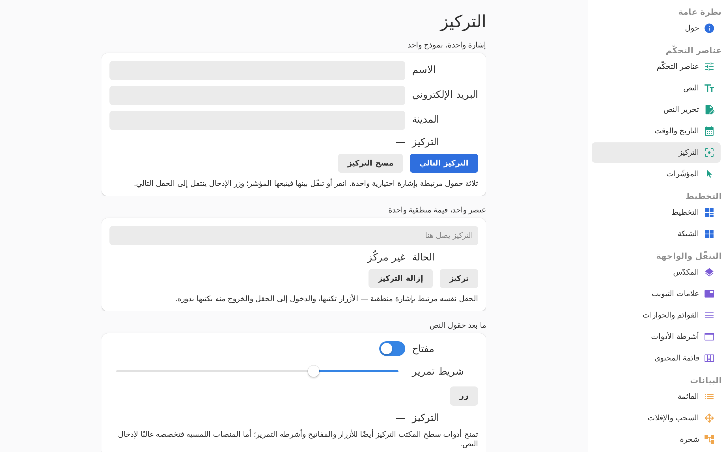The image size is (724, 452).
Task: Click the التركيز التالي blue button
Action: 444,163
